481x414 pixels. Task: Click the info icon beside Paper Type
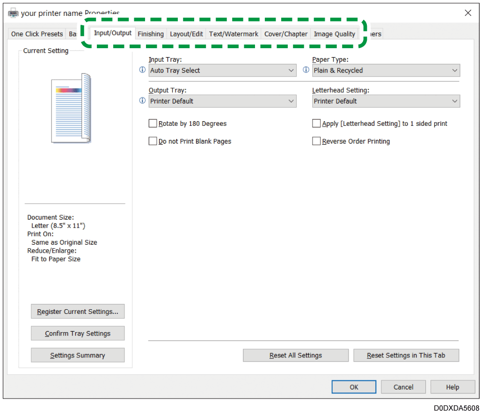tap(306, 70)
